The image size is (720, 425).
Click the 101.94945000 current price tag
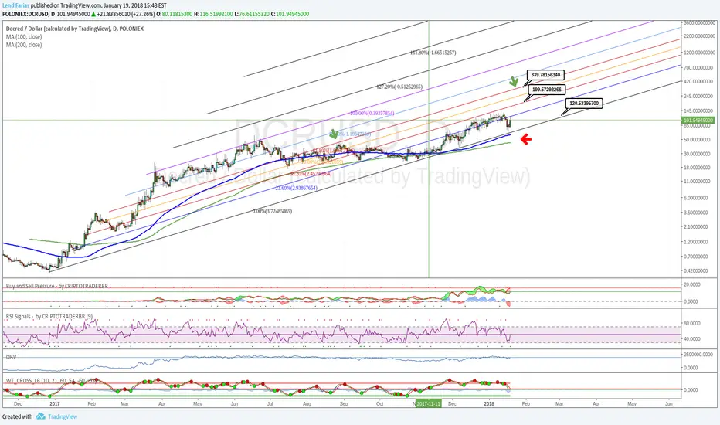(x=698, y=121)
